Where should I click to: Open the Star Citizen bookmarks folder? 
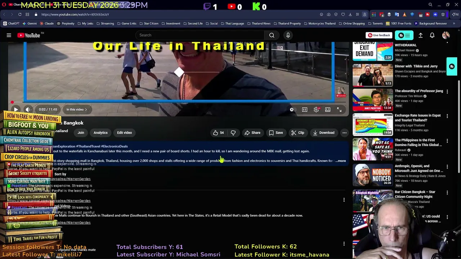pyautogui.click(x=149, y=23)
